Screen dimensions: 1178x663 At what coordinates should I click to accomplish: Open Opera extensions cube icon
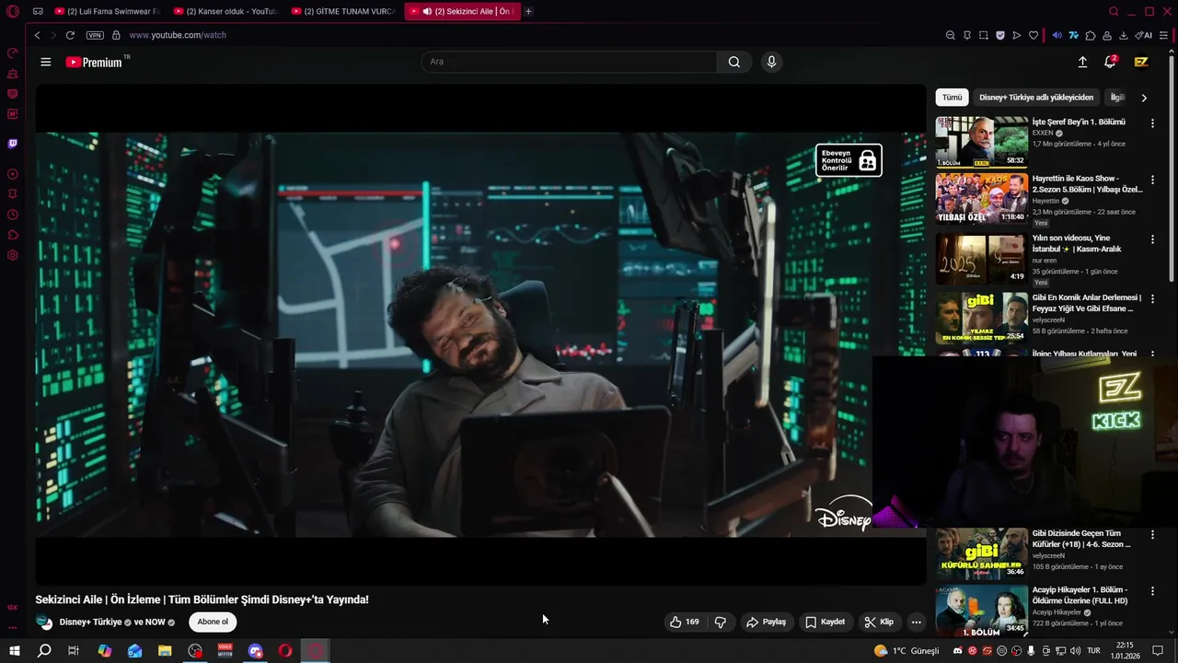[1091, 35]
